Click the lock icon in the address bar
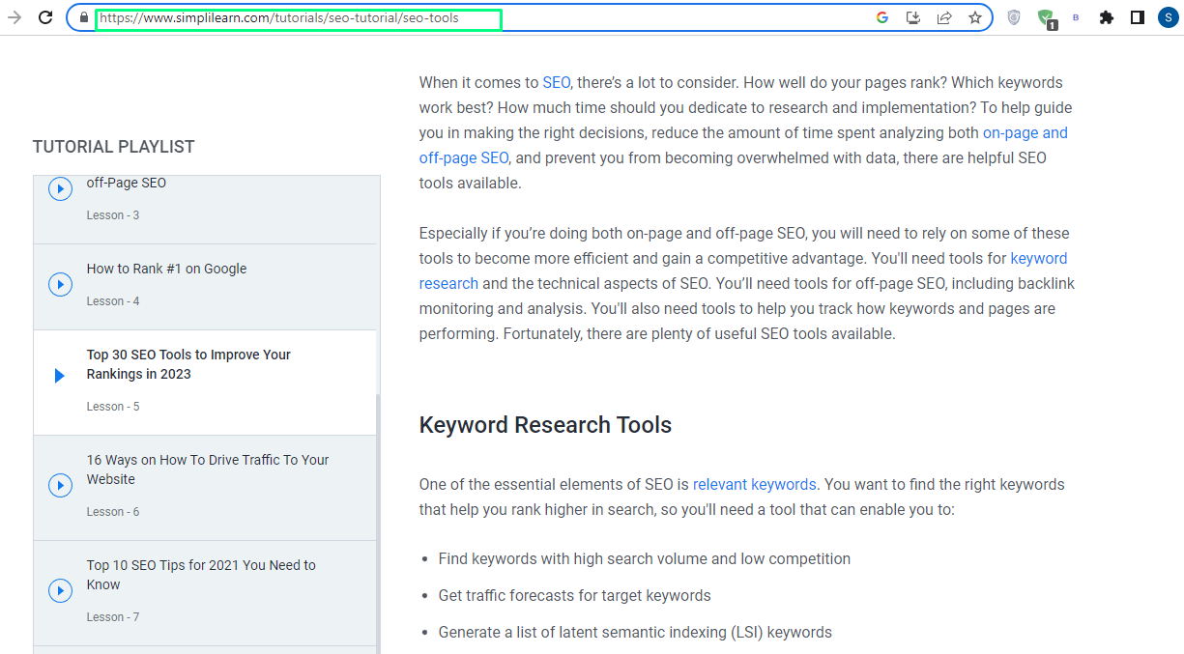The width and height of the screenshot is (1184, 654). (84, 17)
